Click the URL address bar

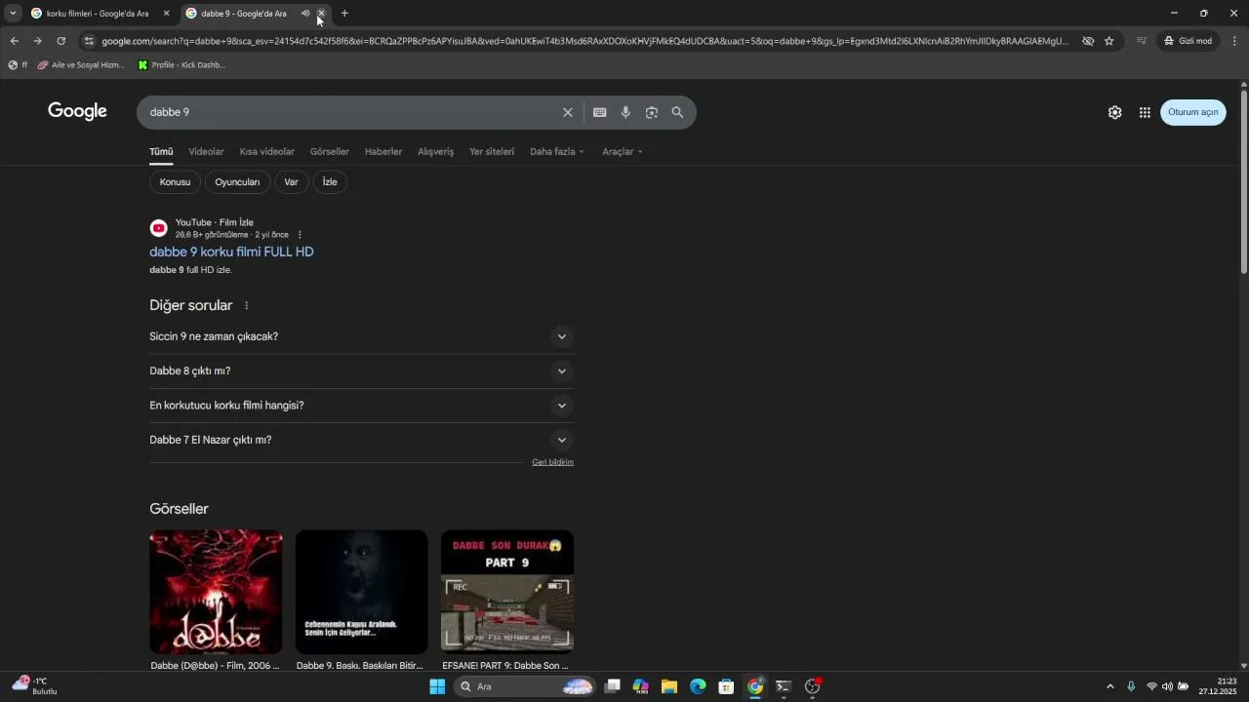tap(585, 41)
